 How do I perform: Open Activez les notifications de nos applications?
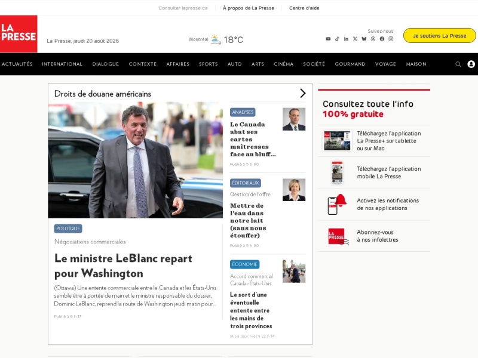tap(388, 204)
